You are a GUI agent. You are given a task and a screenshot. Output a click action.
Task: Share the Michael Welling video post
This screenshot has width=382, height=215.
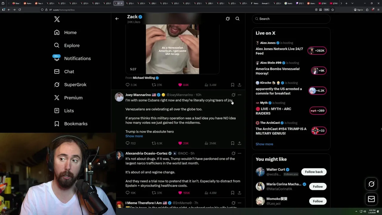click(x=239, y=85)
